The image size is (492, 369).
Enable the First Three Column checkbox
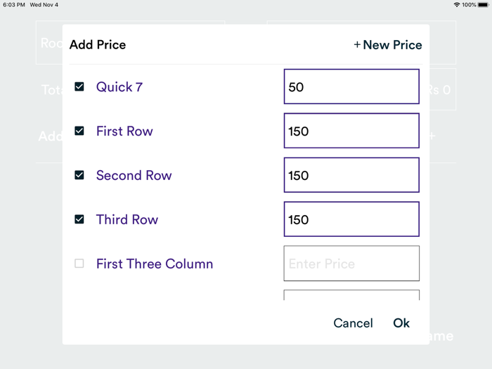[x=79, y=264]
